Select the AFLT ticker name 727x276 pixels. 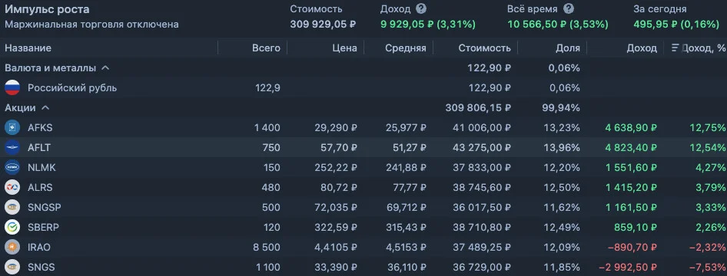click(39, 147)
